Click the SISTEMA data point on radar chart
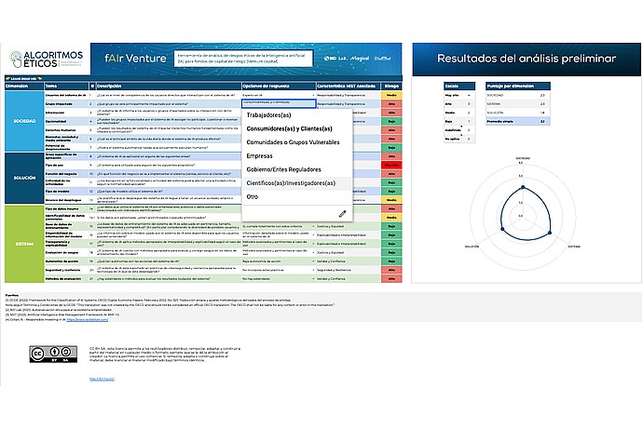Viewport: 643px width, 428px height. [550, 233]
